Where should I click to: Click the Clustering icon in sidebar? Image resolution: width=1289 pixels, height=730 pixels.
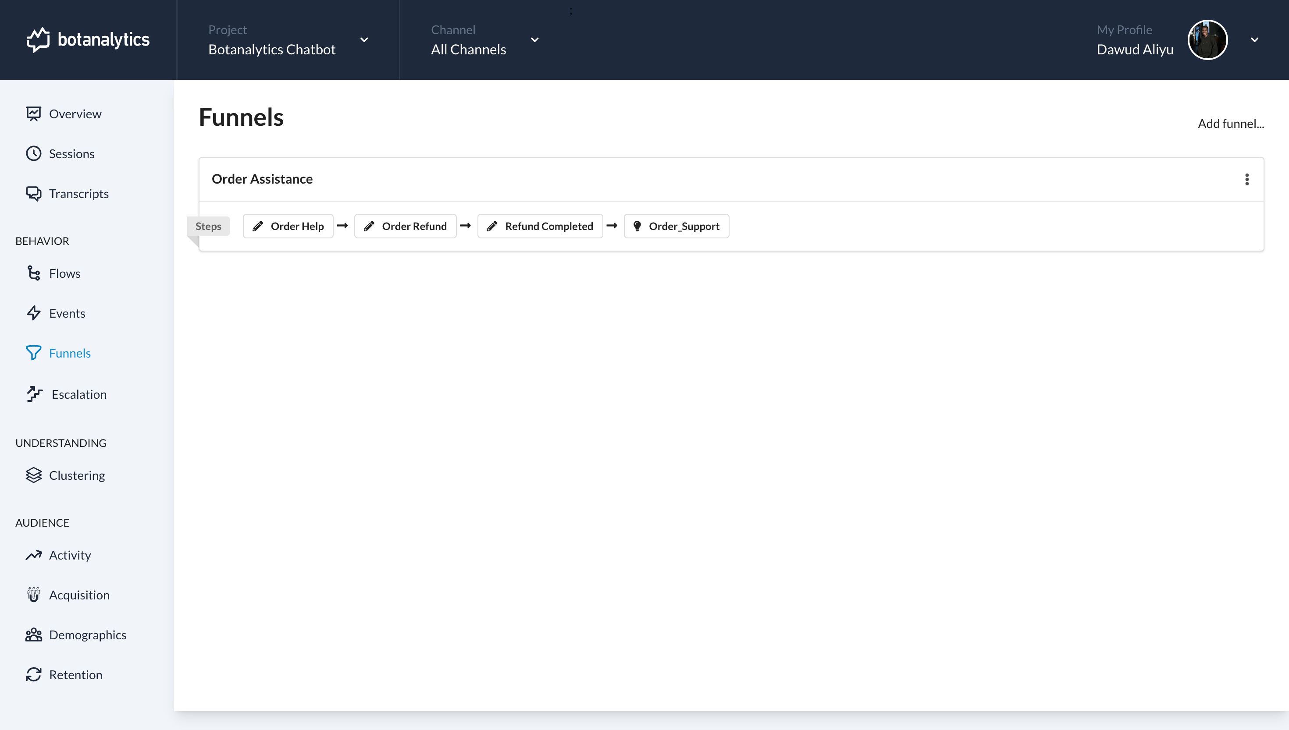tap(34, 475)
